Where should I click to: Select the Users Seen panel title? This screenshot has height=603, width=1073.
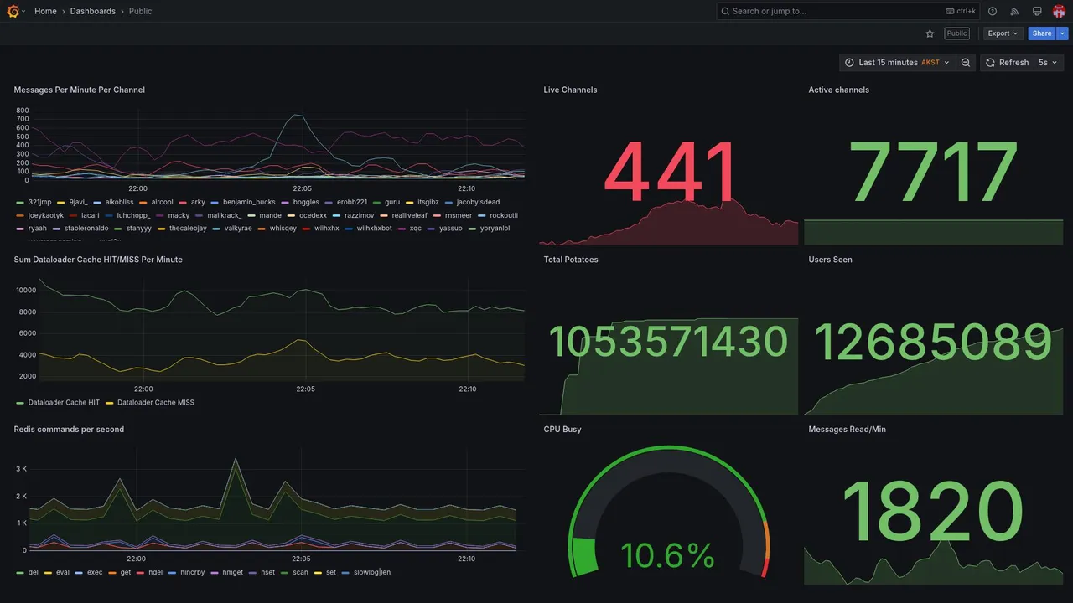830,260
